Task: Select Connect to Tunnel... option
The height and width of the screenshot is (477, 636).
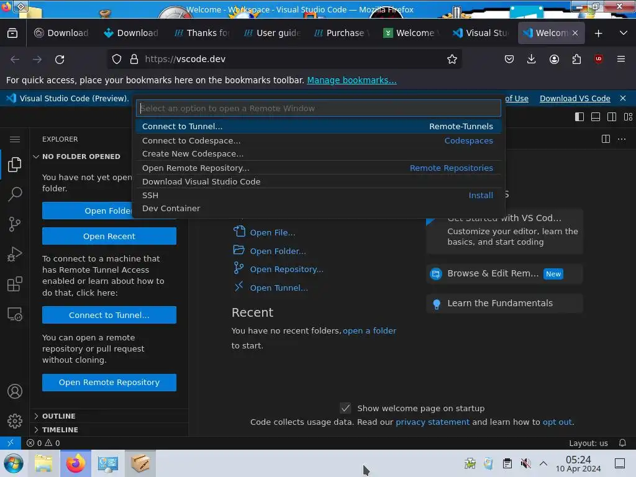Action: coord(319,126)
